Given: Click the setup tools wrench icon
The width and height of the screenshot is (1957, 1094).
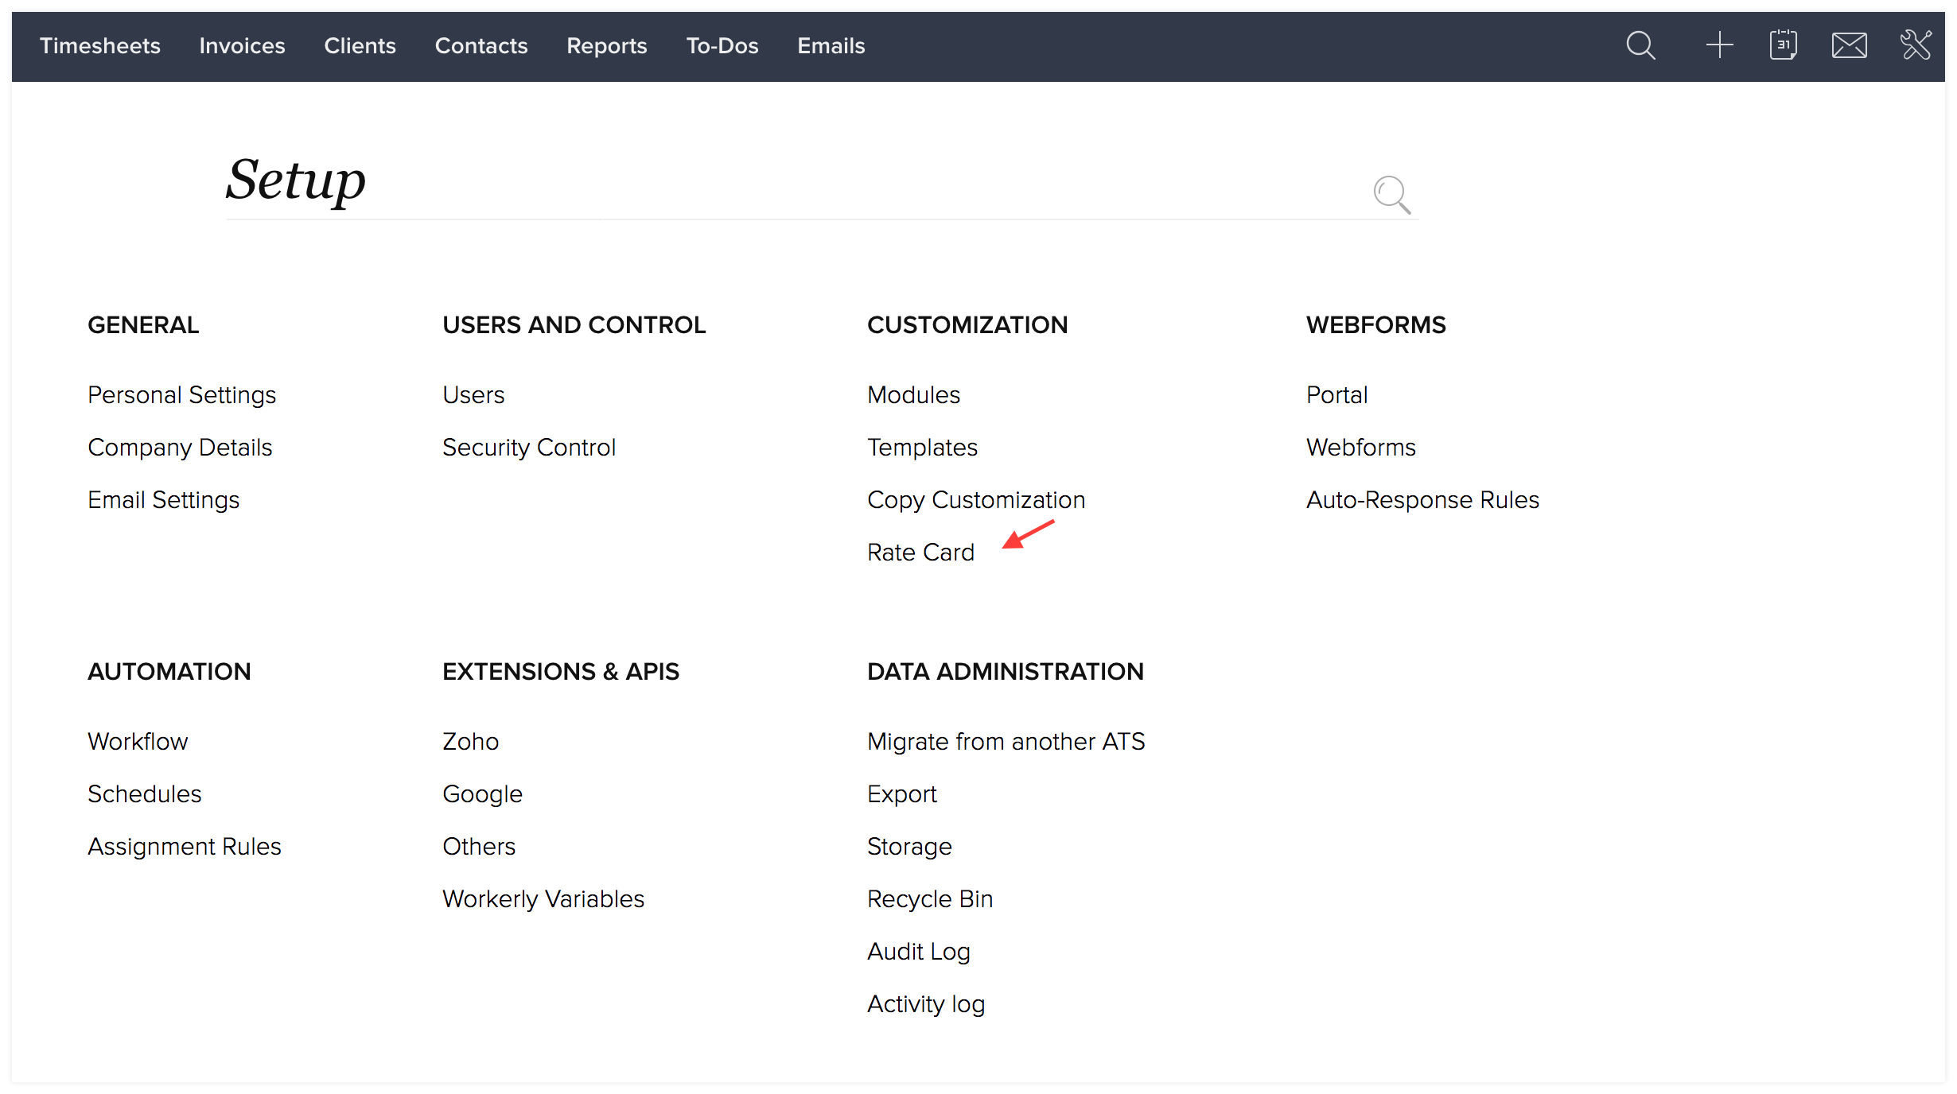Looking at the screenshot, I should coord(1916,45).
